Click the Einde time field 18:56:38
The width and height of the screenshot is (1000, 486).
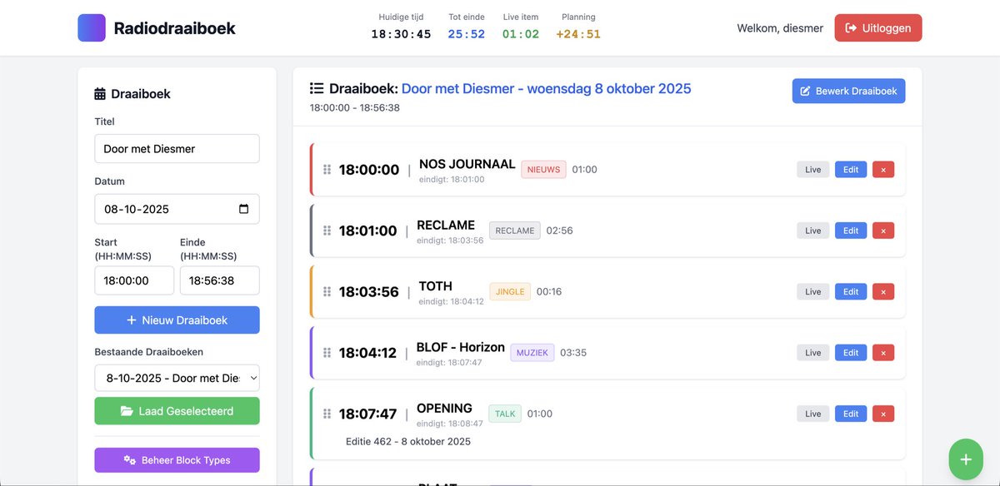[x=220, y=280]
